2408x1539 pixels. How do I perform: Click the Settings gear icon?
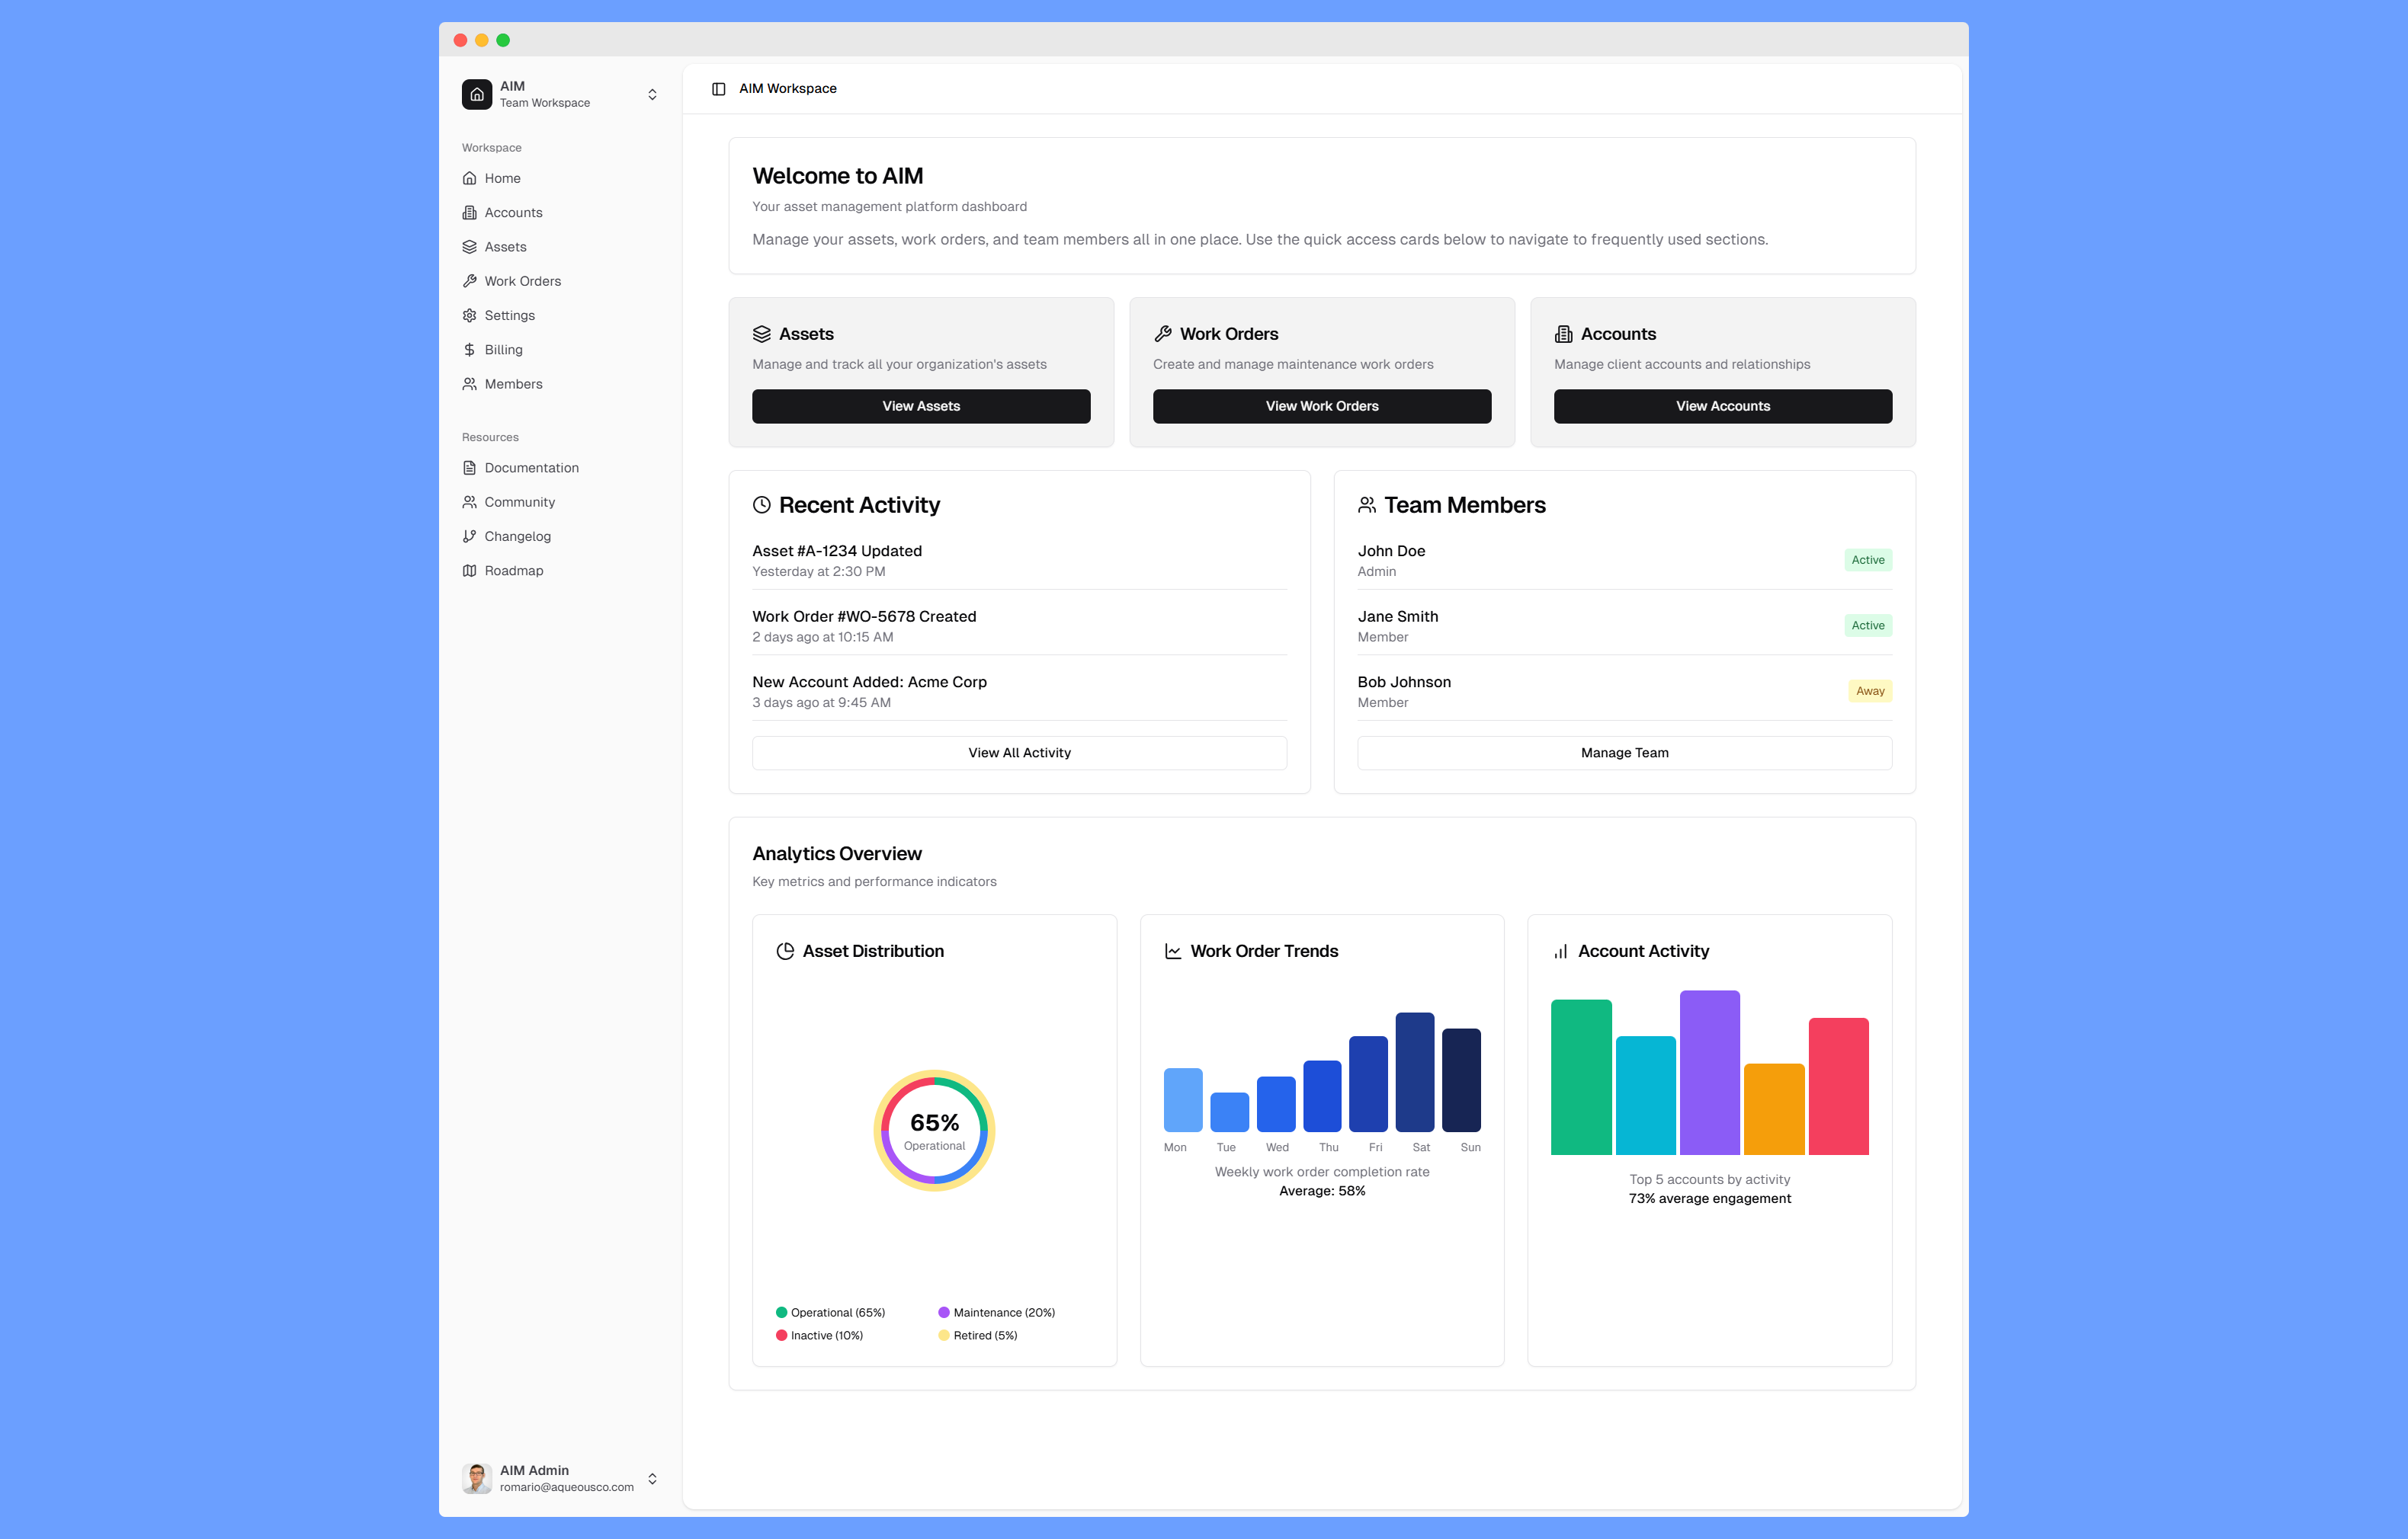coord(469,315)
